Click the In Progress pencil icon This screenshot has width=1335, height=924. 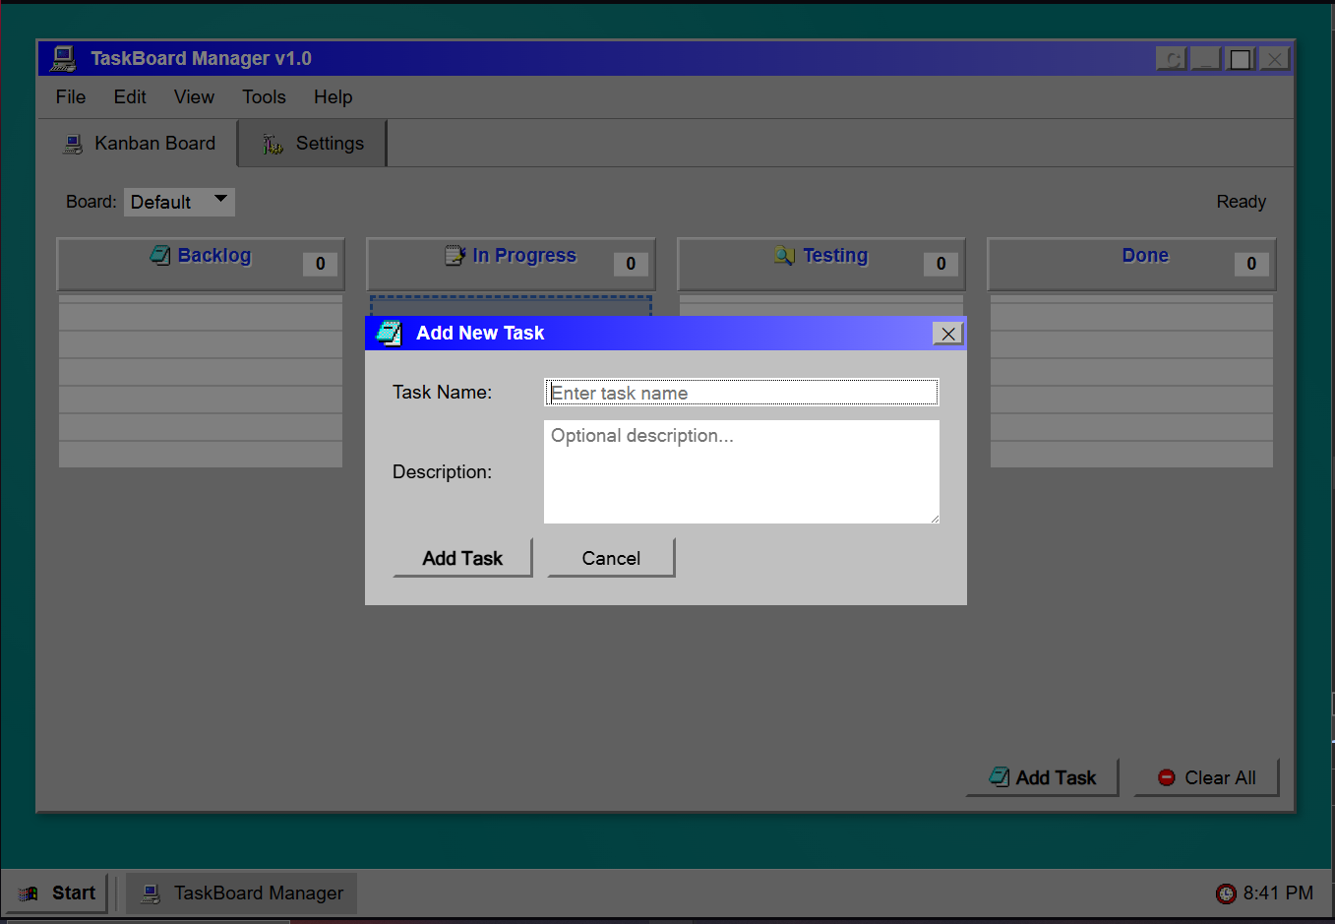(455, 254)
